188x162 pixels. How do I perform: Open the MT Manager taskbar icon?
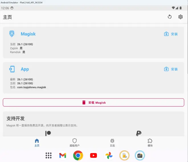140,155
